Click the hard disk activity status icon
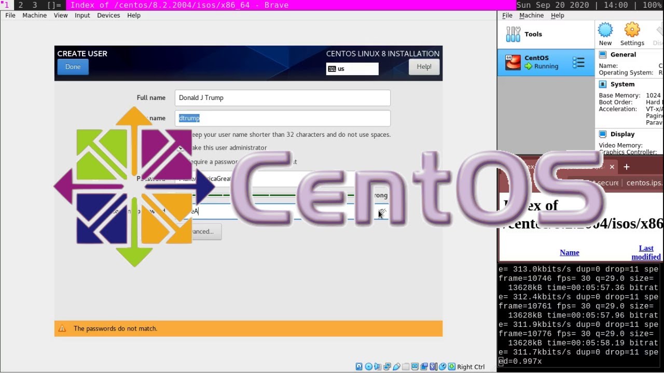The width and height of the screenshot is (664, 373). click(x=359, y=367)
